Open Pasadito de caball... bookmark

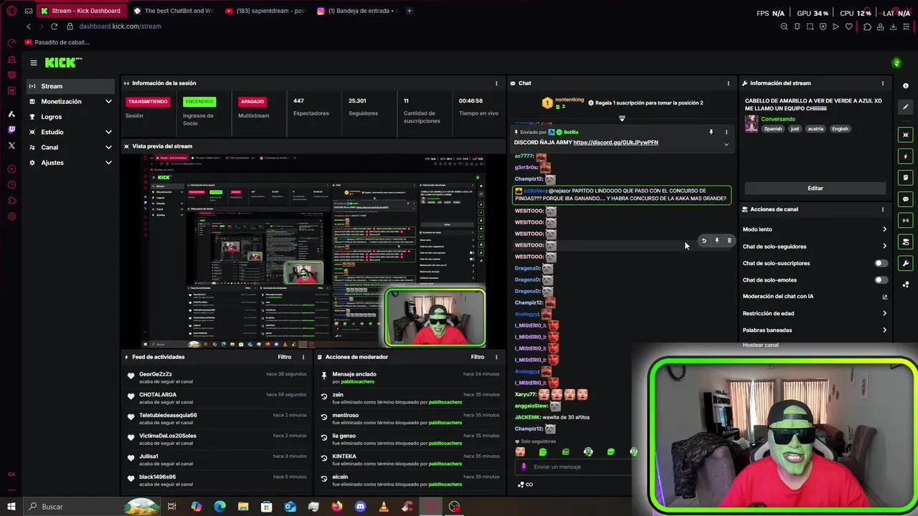click(x=57, y=42)
